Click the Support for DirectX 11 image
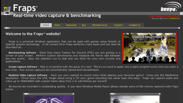183x103 pixels. pos(149,48)
